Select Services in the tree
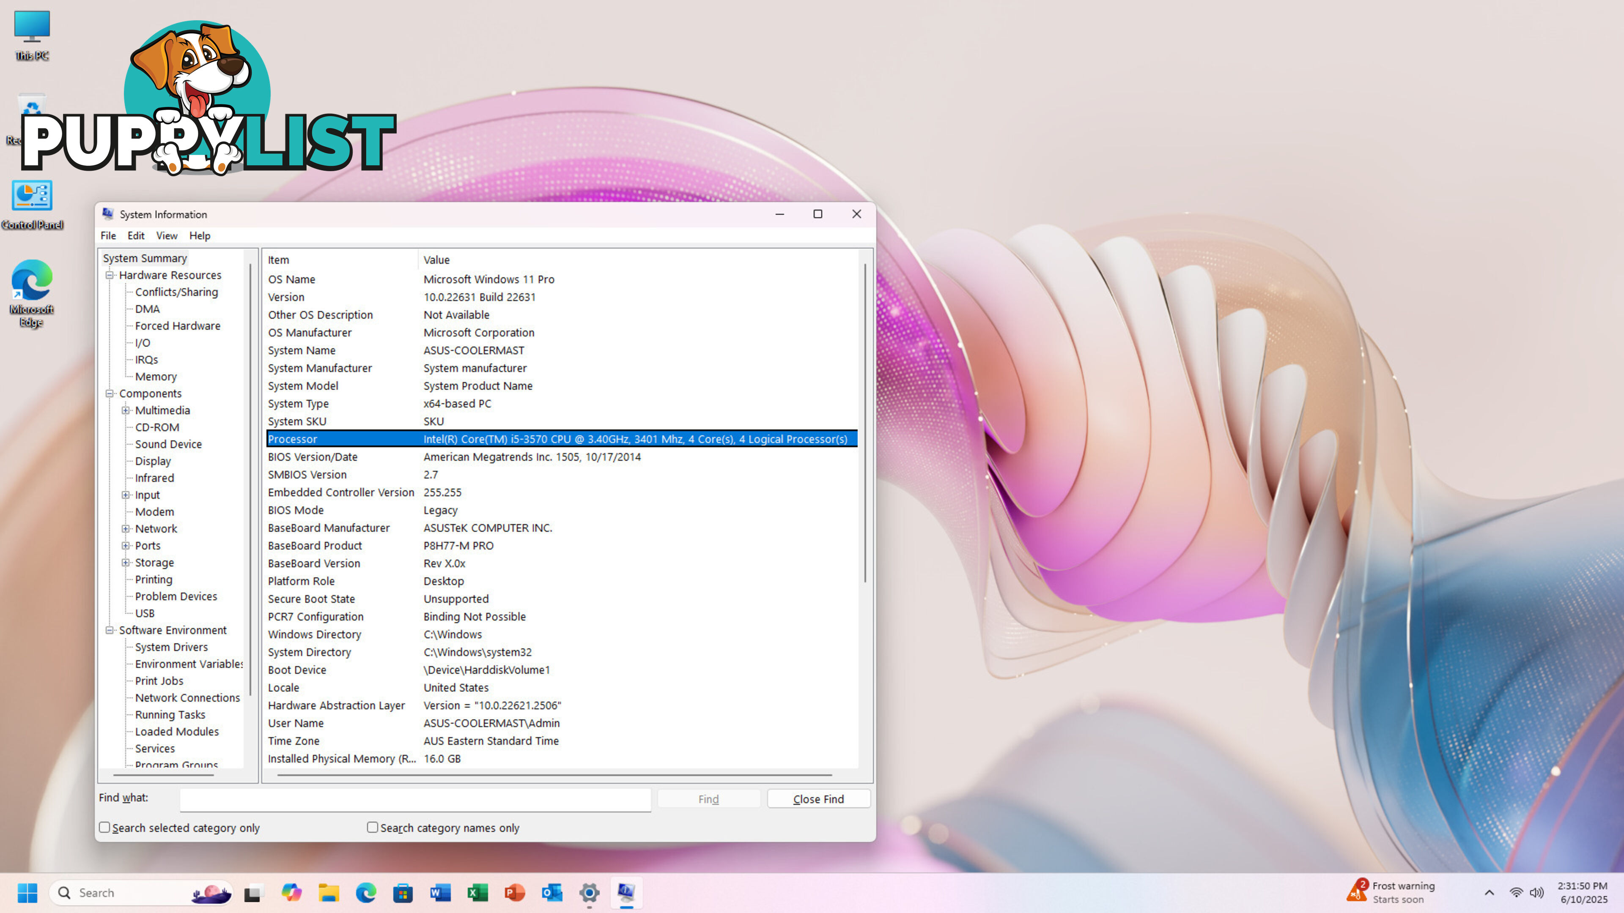The width and height of the screenshot is (1624, 913). tap(155, 749)
